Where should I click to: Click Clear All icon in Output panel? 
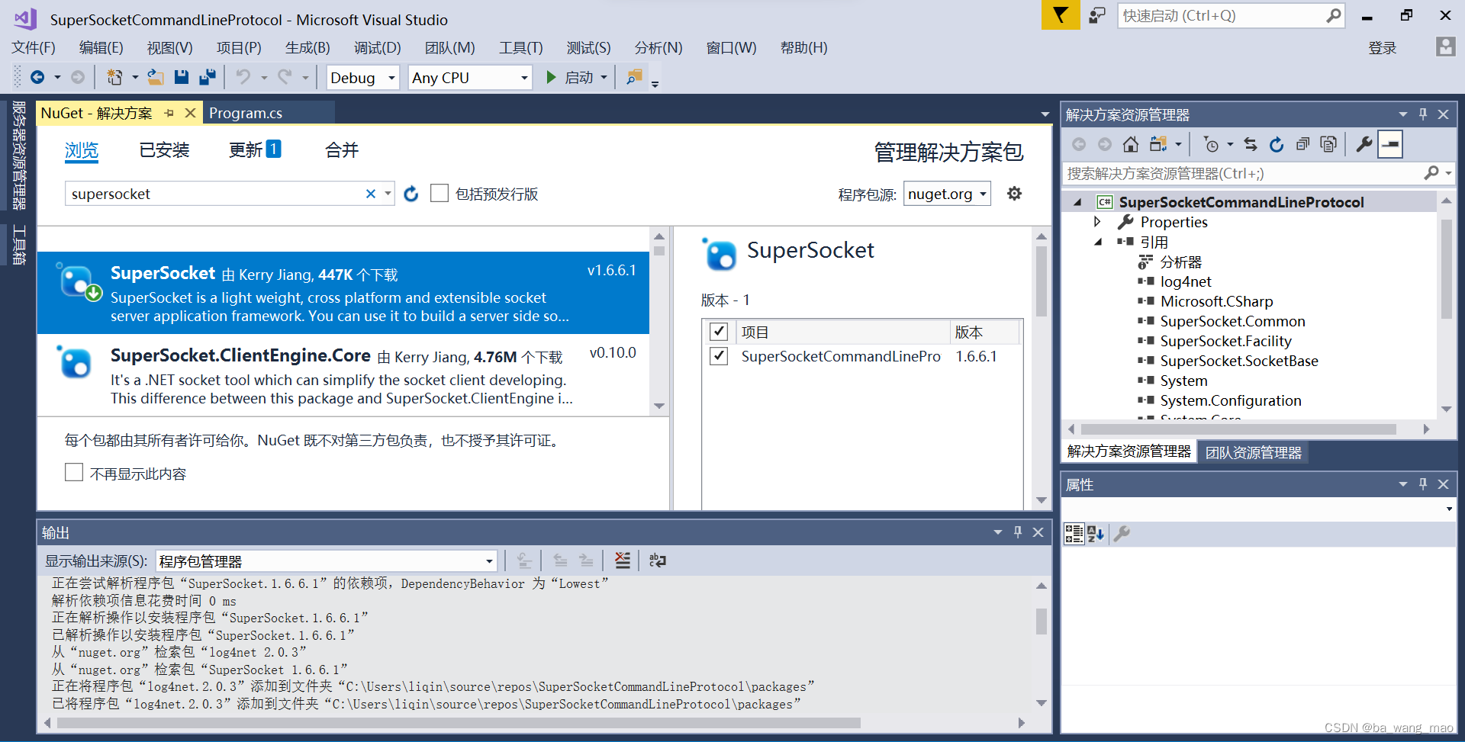coord(623,561)
